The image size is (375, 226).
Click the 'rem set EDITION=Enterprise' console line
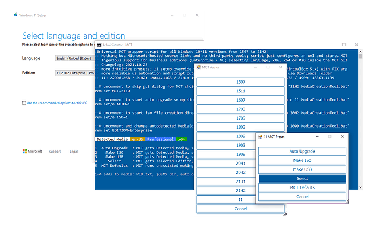pyautogui.click(x=123, y=130)
